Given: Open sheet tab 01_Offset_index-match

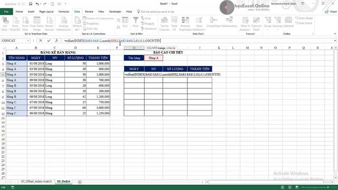Looking at the screenshot, I should (36, 182).
